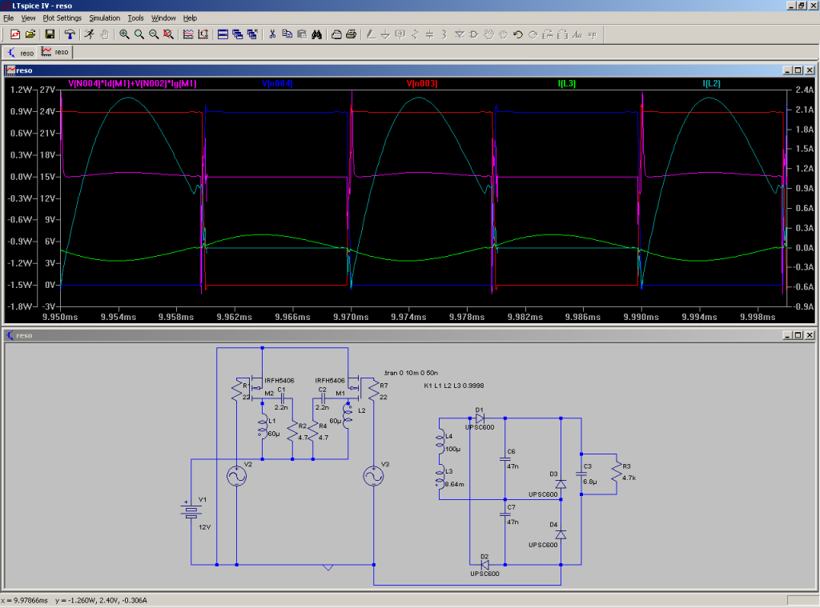The image size is (820, 608).
Task: Tile windows using the Tile Horizontally icon
Action: click(223, 34)
